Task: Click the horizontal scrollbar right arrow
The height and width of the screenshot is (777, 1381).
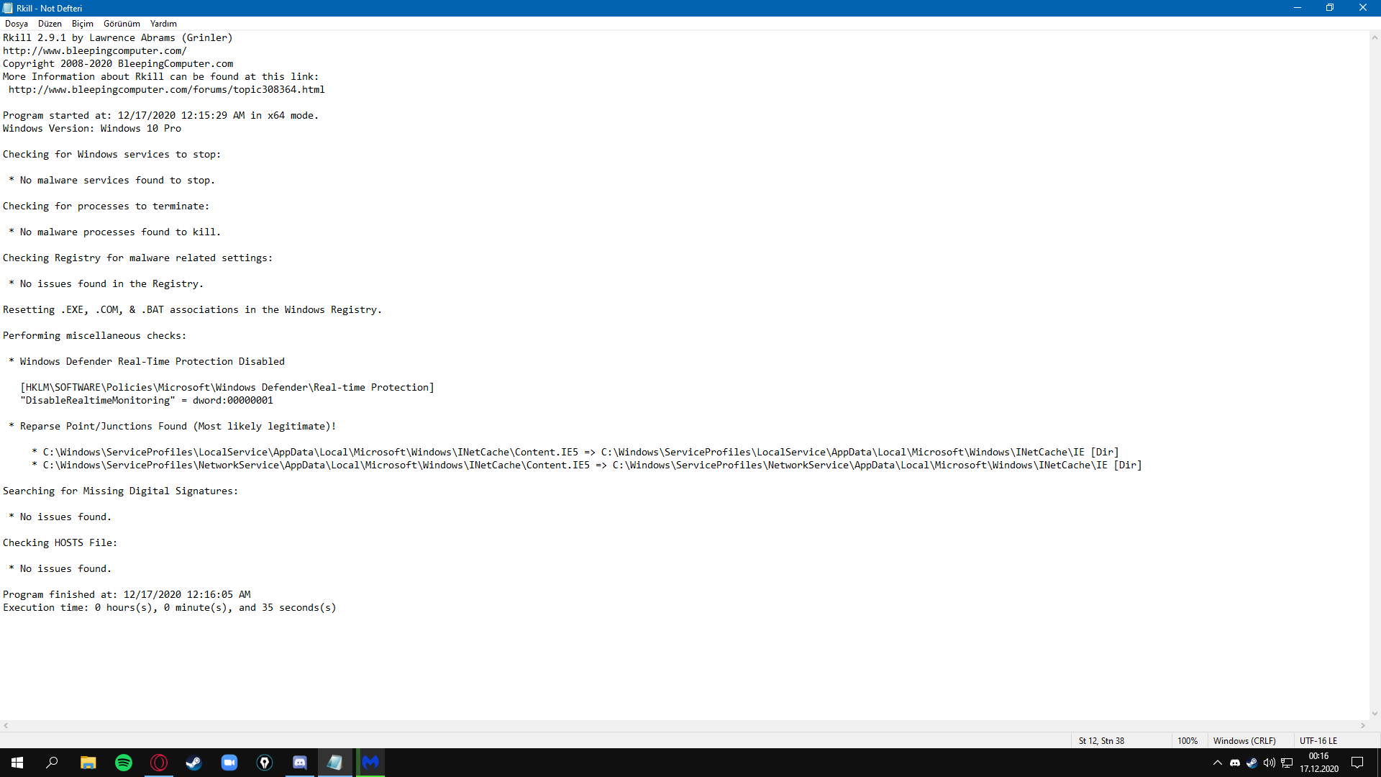Action: click(1362, 726)
